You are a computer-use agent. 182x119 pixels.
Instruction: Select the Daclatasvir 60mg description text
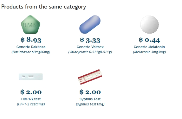[x=31, y=52]
